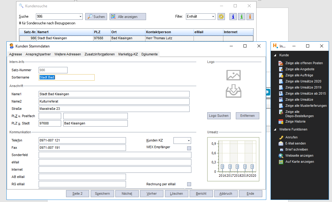Click the E-Mail senden envelope icon
The height and width of the screenshot is (202, 332).
pos(281,144)
